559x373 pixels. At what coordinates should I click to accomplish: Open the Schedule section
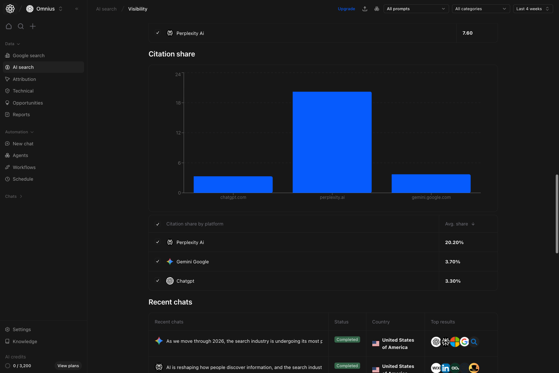tap(23, 179)
